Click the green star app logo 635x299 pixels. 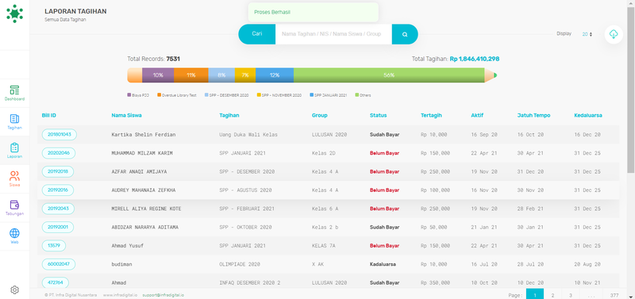[x=14, y=13]
